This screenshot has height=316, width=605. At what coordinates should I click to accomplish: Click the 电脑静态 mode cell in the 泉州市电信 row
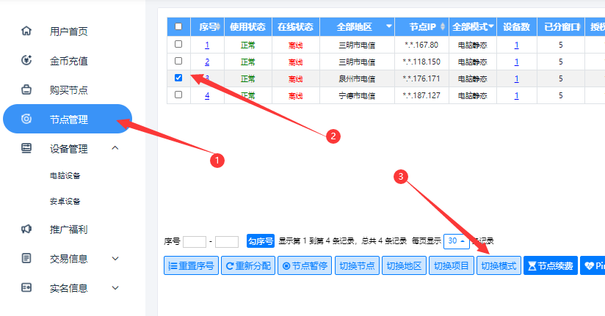point(473,79)
